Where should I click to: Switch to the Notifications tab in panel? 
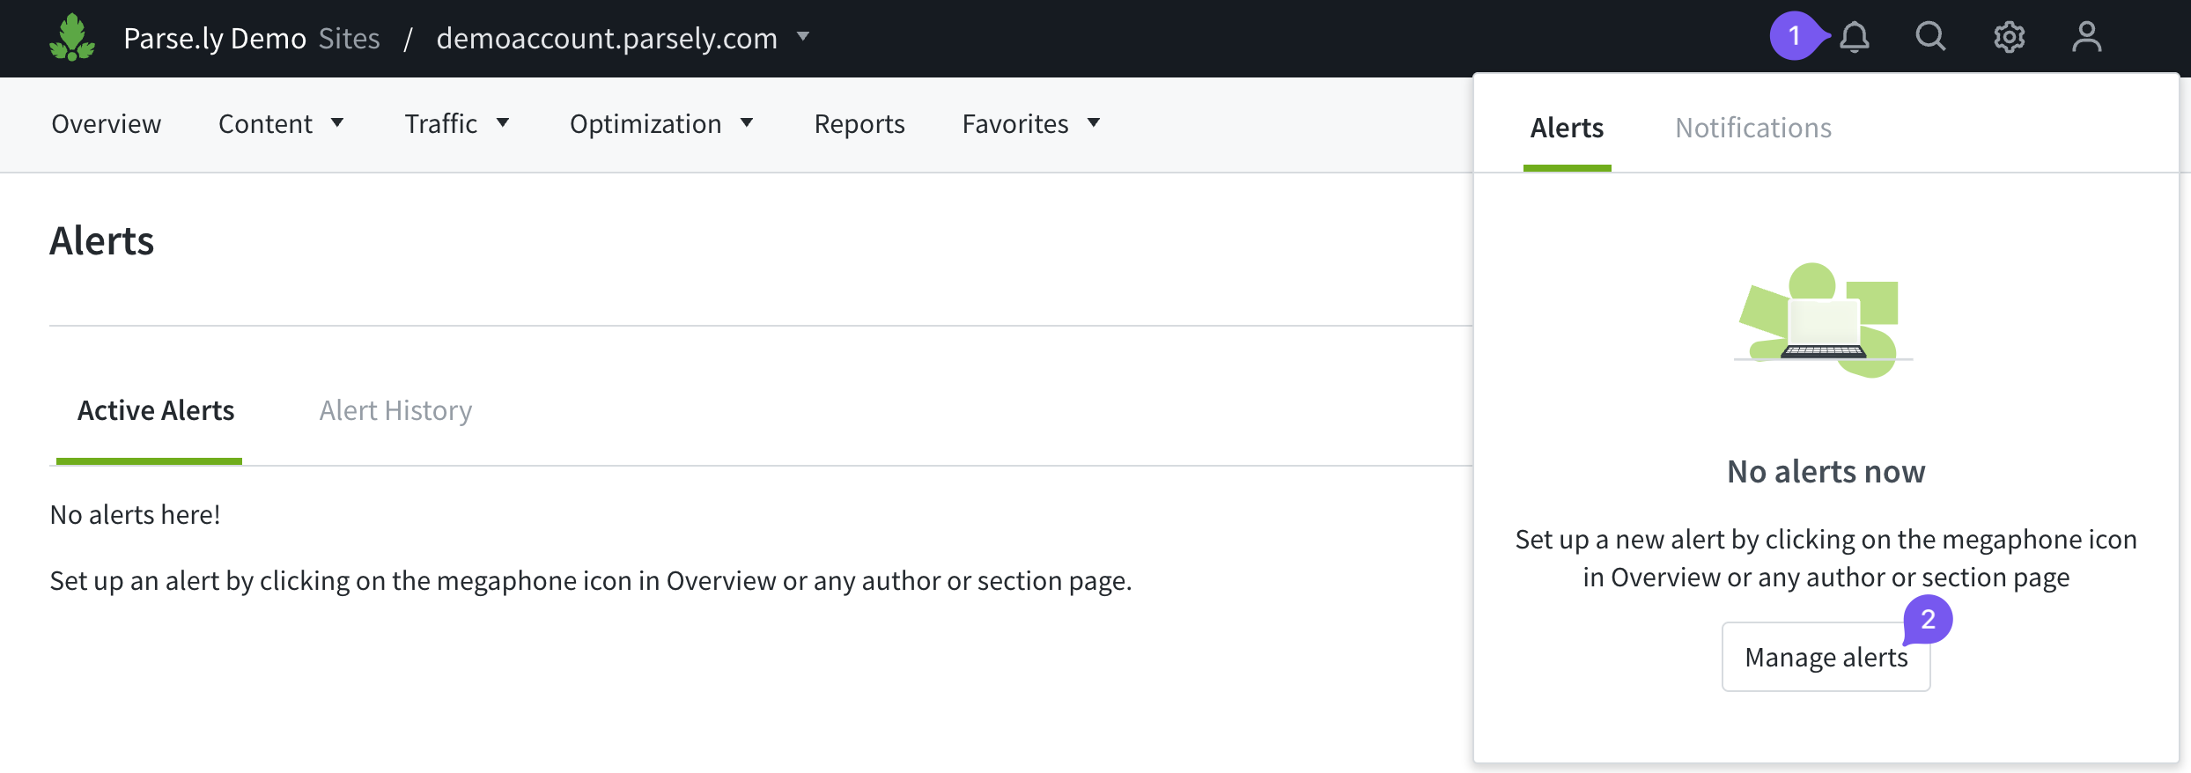click(x=1753, y=128)
